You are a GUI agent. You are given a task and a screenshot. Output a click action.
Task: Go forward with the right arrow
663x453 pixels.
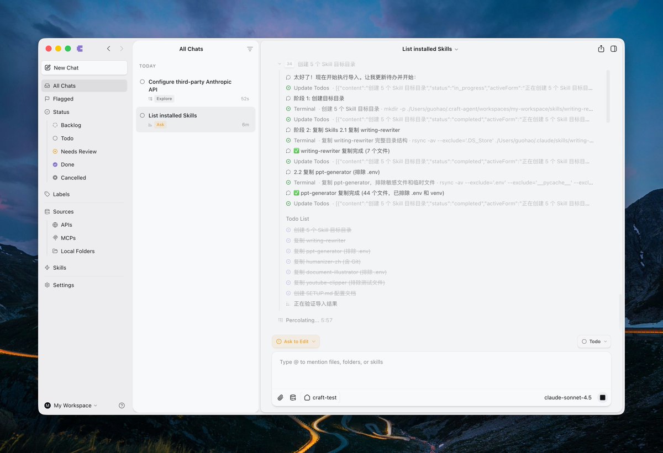(122, 49)
